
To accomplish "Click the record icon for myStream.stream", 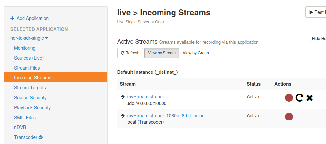I will [289, 98].
